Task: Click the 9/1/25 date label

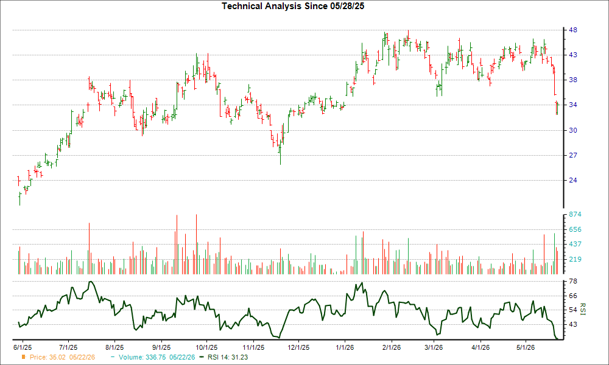Action: [161, 347]
